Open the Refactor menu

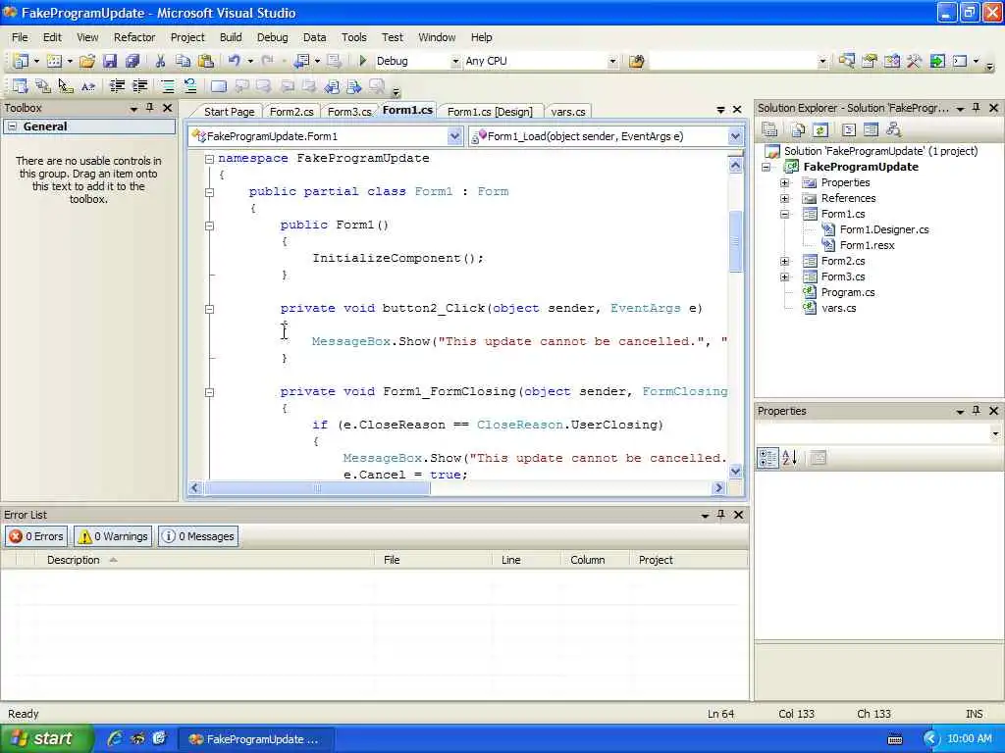click(134, 37)
